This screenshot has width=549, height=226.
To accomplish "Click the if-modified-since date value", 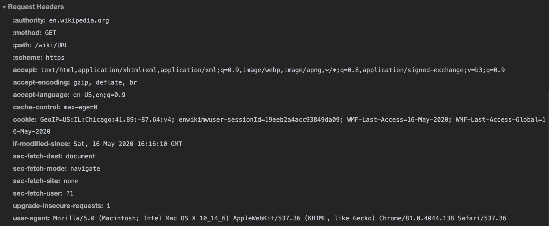I will [128, 144].
